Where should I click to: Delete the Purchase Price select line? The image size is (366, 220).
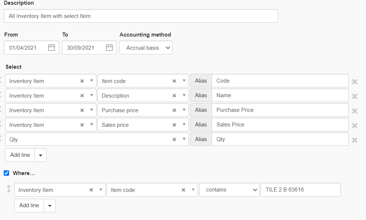pyautogui.click(x=354, y=111)
